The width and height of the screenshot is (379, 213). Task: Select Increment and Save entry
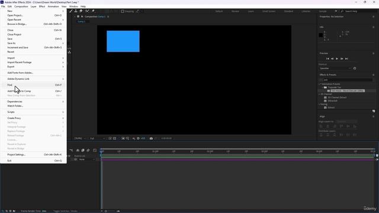click(x=33, y=47)
